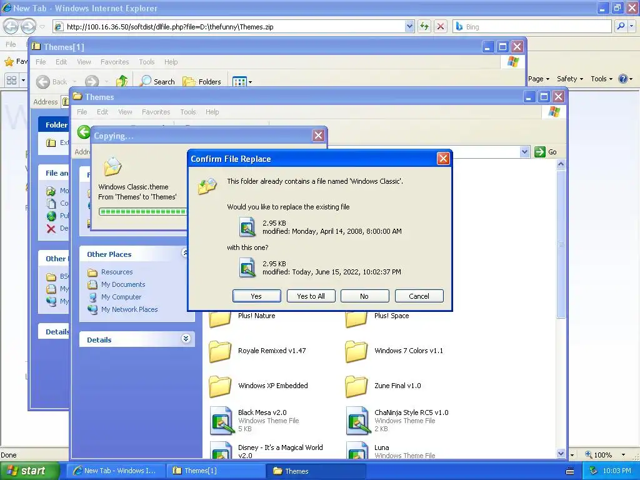
Task: Switch to Themes taskbar item
Action: click(x=315, y=471)
